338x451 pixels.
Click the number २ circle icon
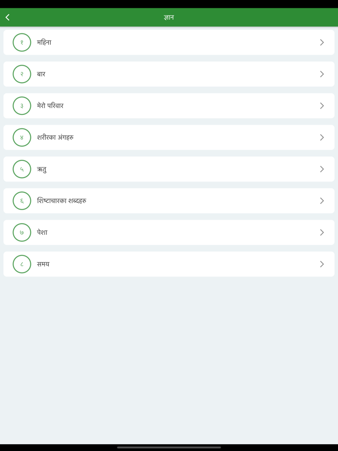[22, 74]
